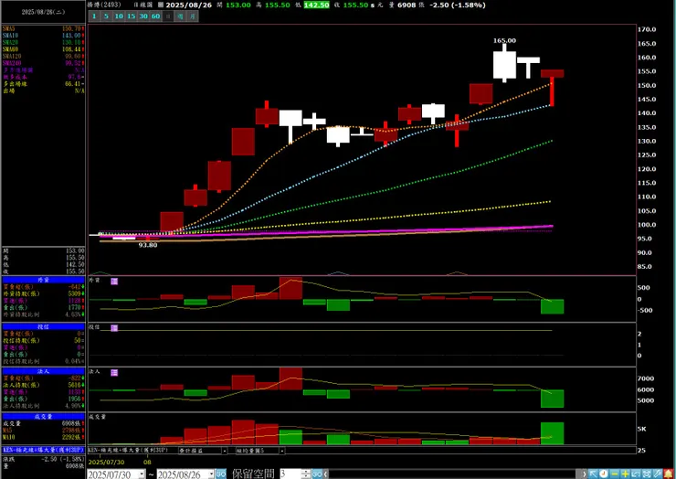Switch to 30-minute interval

click(x=143, y=16)
